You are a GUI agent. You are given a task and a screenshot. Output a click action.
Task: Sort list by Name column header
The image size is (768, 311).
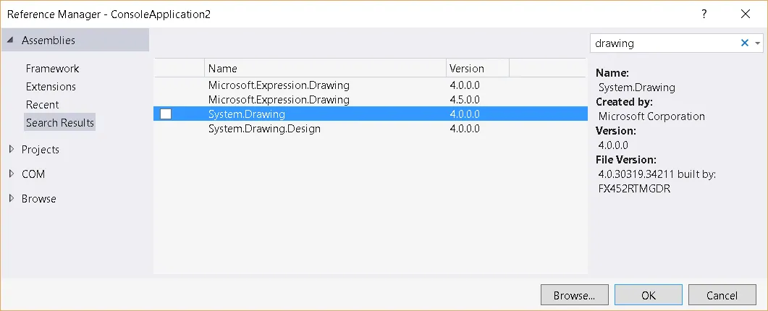coord(324,69)
